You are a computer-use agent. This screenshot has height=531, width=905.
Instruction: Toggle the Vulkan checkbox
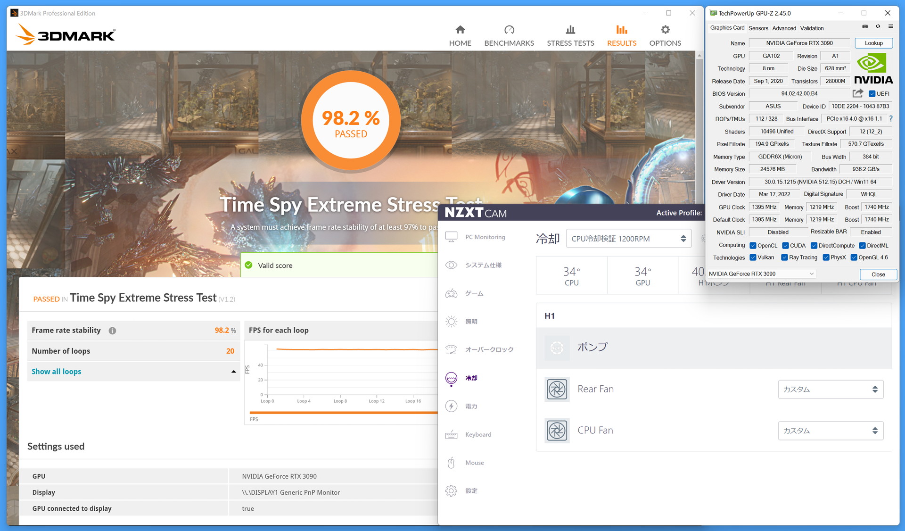[753, 257]
